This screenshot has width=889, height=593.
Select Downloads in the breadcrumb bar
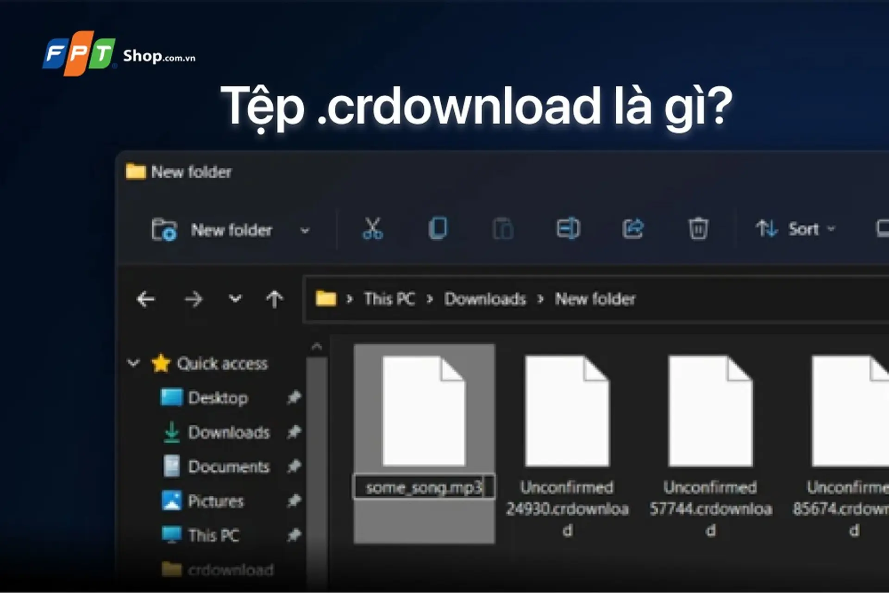(485, 299)
